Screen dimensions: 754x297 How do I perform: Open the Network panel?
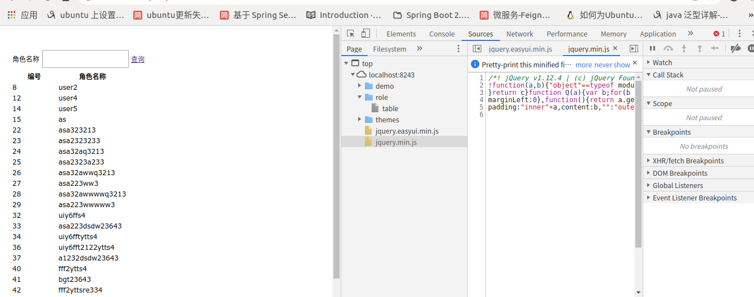coord(520,34)
